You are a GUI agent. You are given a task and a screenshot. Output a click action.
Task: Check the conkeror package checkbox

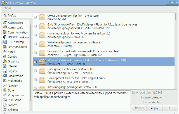(x=35, y=53)
